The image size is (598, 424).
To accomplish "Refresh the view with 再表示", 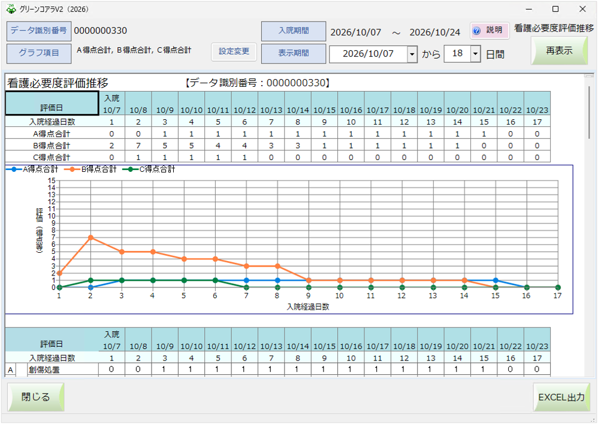I will [558, 51].
